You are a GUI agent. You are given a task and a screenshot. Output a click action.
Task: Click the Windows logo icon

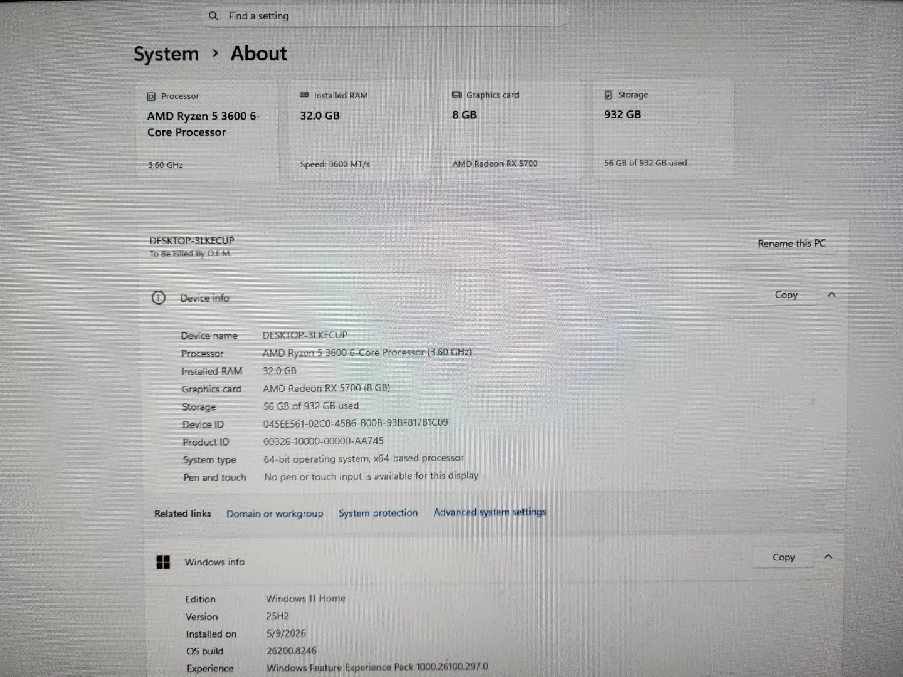pyautogui.click(x=163, y=562)
